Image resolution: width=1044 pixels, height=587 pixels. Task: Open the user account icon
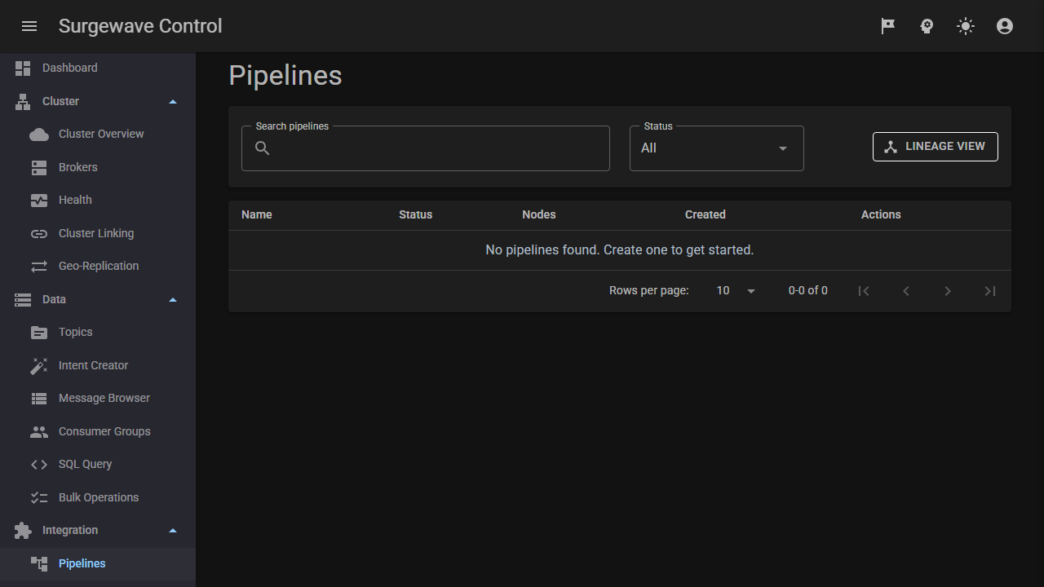click(1005, 26)
